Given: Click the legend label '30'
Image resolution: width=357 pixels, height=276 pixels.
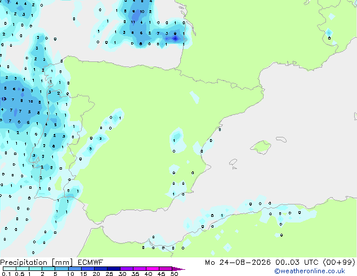Looking at the screenshot, I should point(122,274).
